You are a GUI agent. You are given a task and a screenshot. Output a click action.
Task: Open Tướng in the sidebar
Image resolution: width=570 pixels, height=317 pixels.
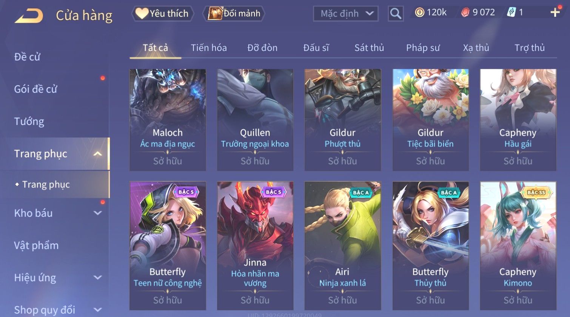tap(29, 122)
